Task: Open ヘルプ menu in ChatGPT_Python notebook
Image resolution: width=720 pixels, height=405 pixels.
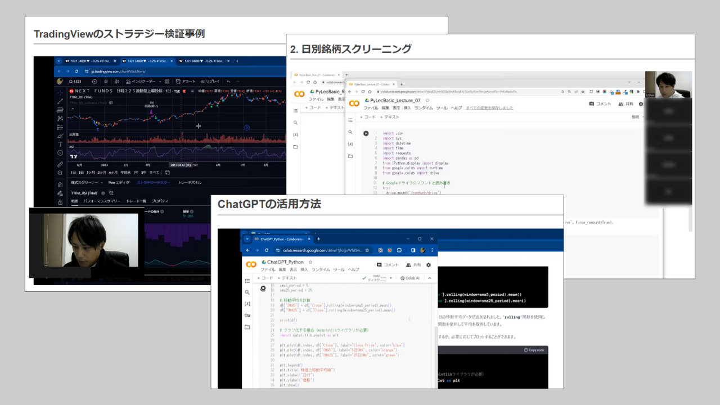Action: point(353,269)
